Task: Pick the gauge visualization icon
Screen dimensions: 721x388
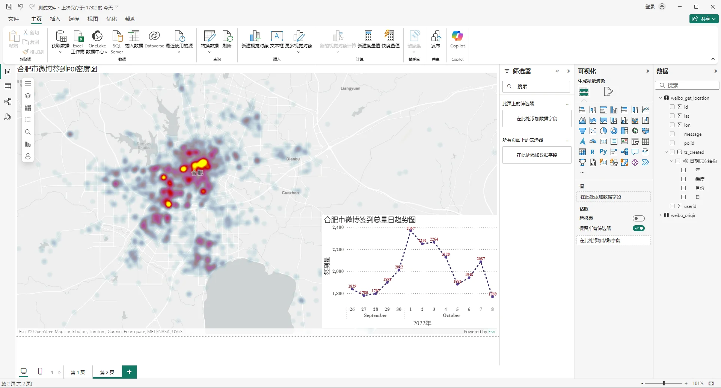Action: tap(593, 141)
